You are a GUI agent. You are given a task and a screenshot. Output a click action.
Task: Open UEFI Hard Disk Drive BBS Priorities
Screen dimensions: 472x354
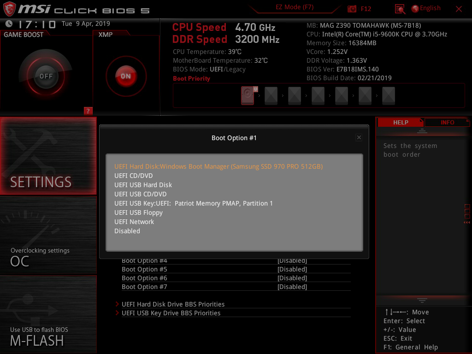(173, 304)
